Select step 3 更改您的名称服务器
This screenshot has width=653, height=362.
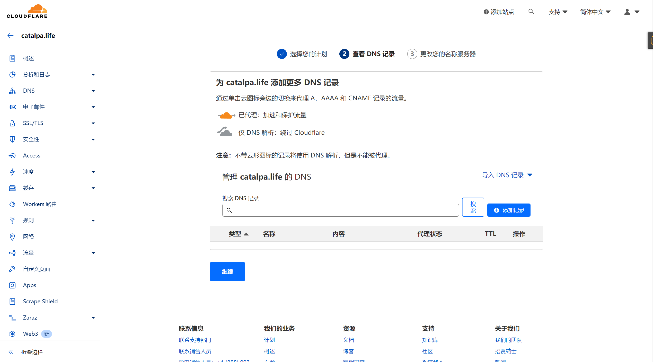442,54
